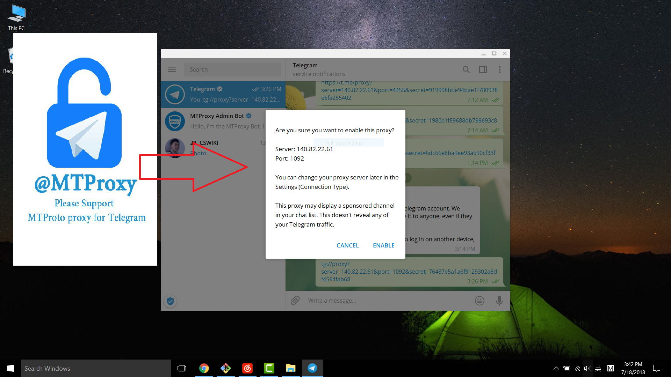Image resolution: width=671 pixels, height=377 pixels.
Task: Click the search icon in Telegram header
Action: 467,69
